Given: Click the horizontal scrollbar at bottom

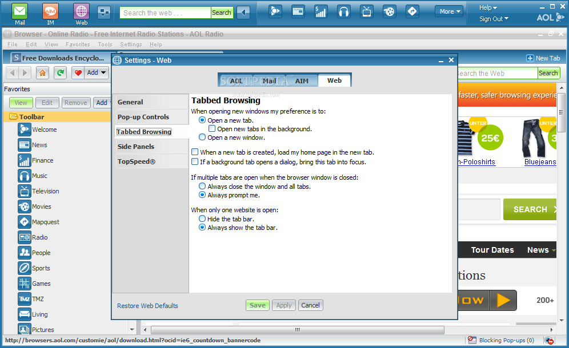Looking at the screenshot, I should pyautogui.click(x=298, y=330).
